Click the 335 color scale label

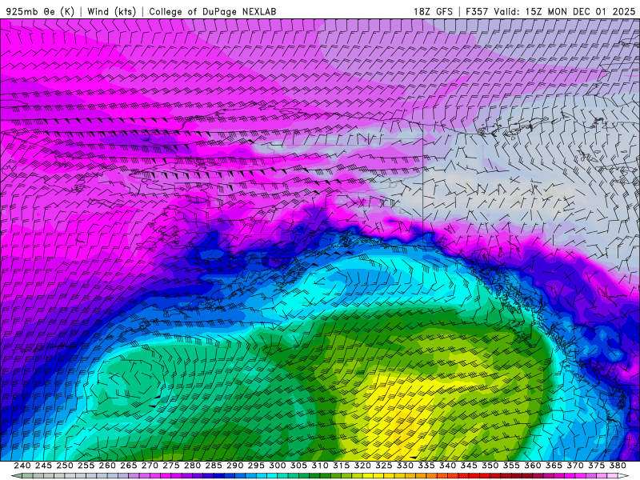click(426, 466)
